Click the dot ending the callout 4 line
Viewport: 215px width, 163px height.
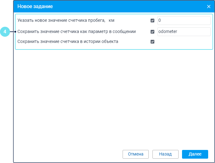pyautogui.click(x=15, y=31)
